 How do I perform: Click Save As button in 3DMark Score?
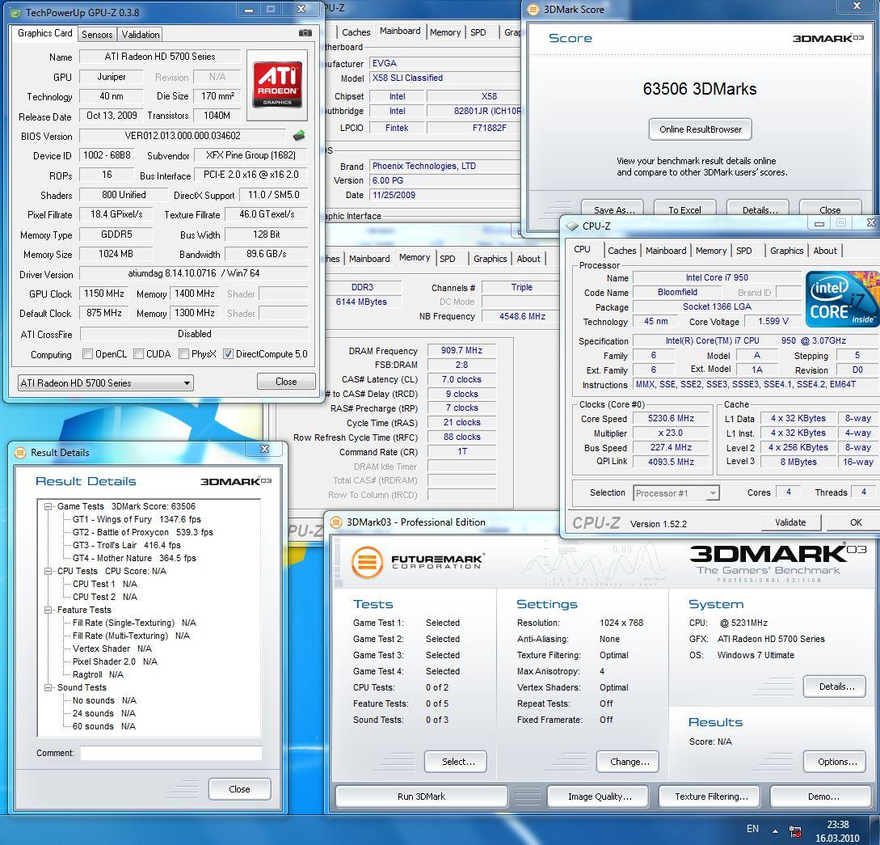coord(613,209)
